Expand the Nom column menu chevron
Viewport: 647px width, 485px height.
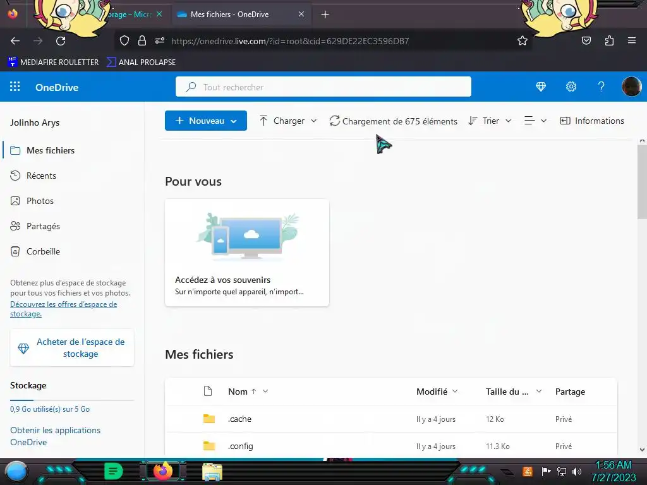(x=265, y=391)
